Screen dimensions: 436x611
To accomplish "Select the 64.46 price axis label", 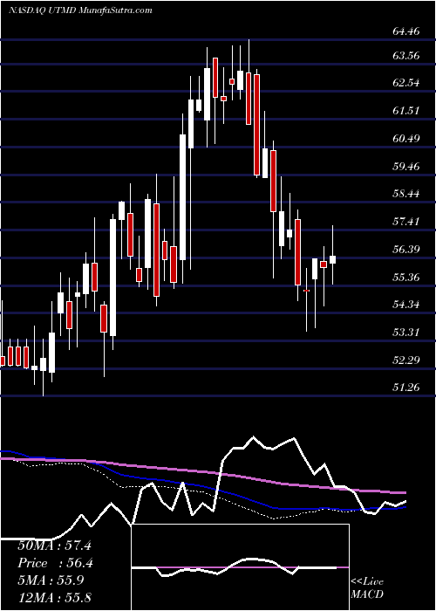I will (x=406, y=31).
